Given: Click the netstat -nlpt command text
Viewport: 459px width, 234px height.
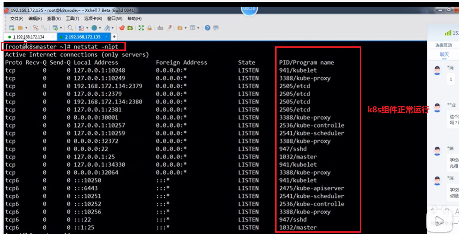Looking at the screenshot, I should coord(96,46).
